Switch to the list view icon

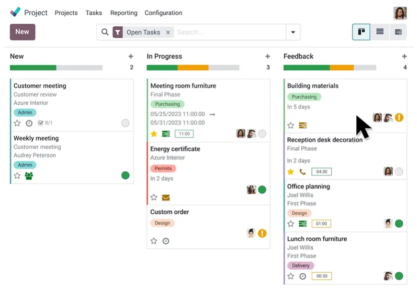380,32
